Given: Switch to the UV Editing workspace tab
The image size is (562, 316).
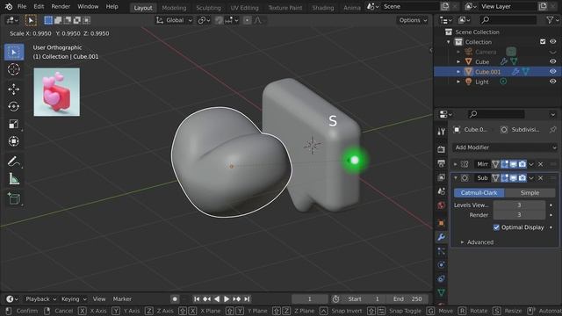Looking at the screenshot, I should [244, 8].
